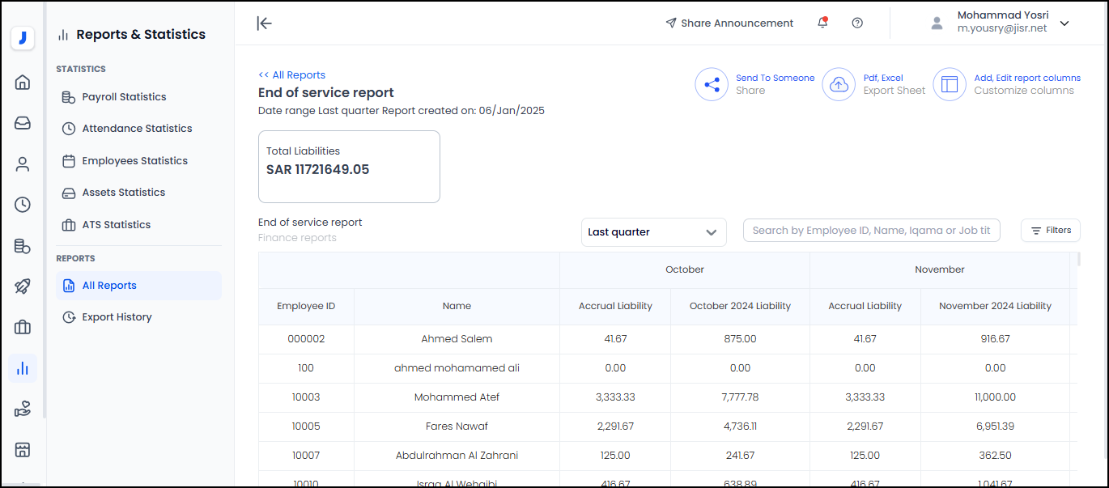Click the clock icon in left rail
This screenshot has height=488, width=1109.
(x=23, y=205)
